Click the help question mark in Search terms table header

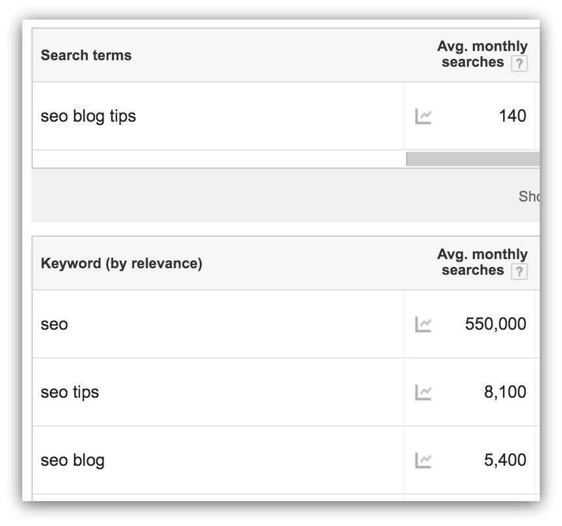tap(519, 63)
